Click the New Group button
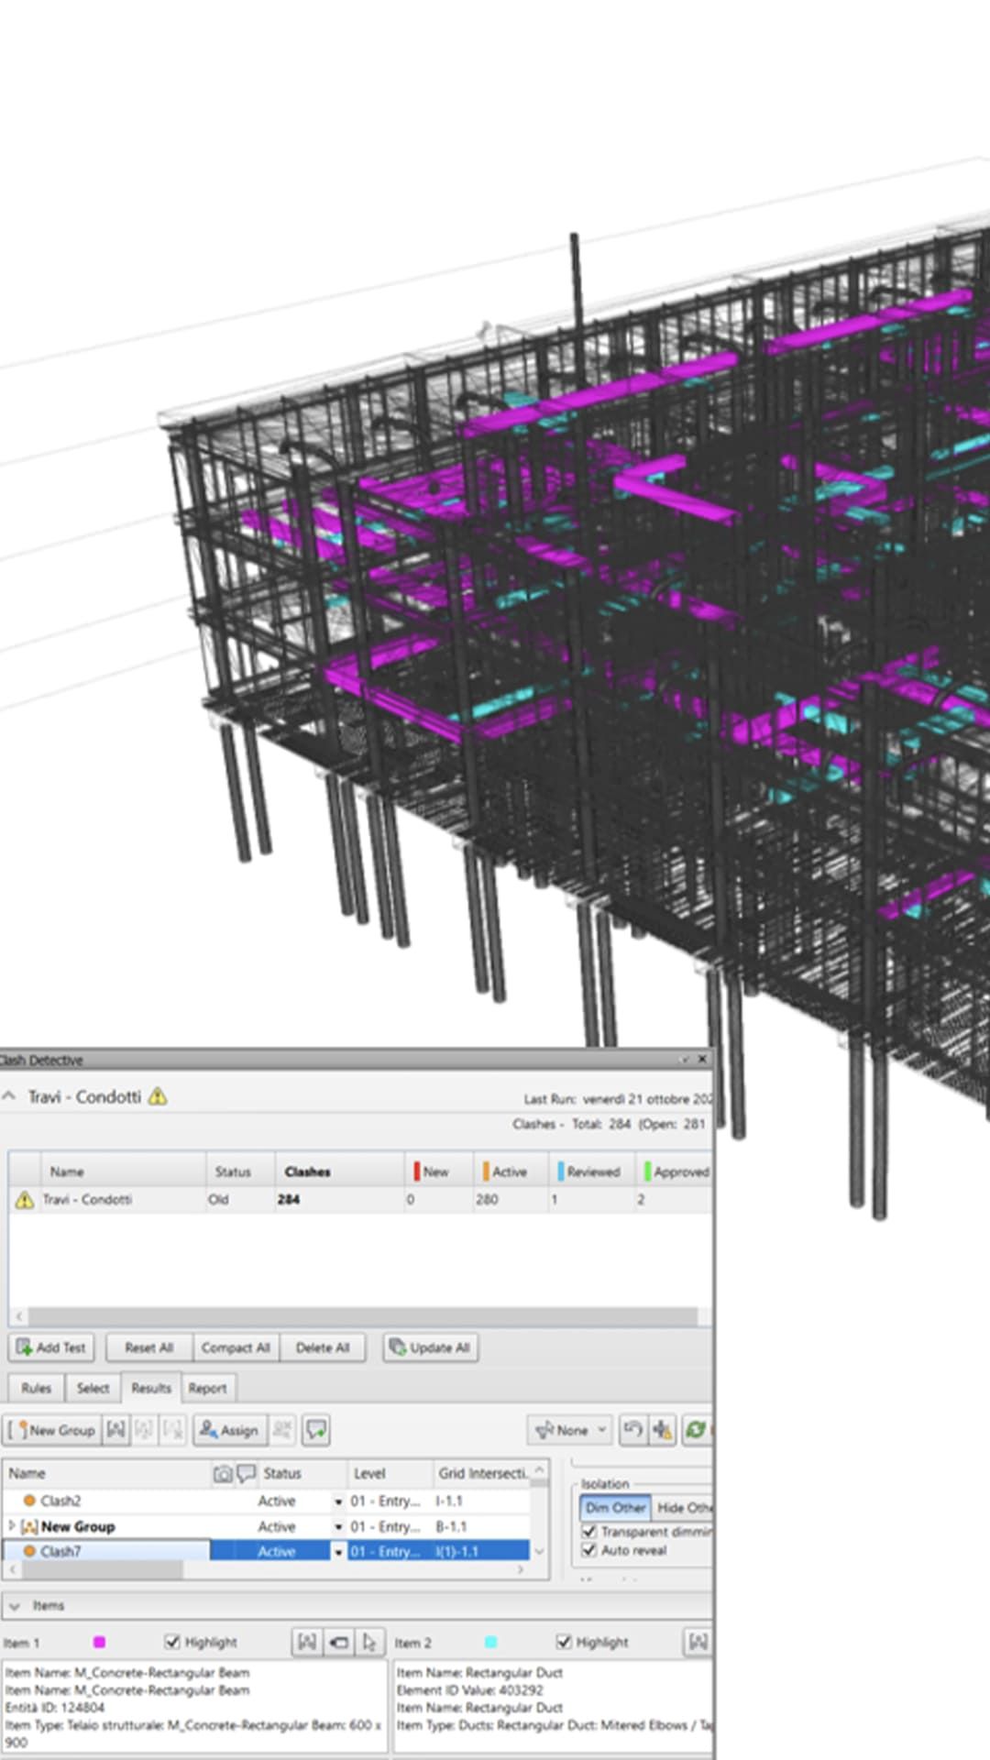This screenshot has height=1760, width=990. pyautogui.click(x=51, y=1430)
